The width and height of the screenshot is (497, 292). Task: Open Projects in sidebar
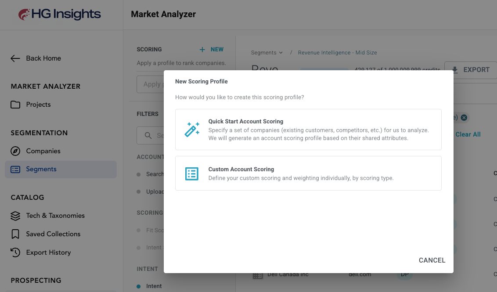[x=38, y=105]
